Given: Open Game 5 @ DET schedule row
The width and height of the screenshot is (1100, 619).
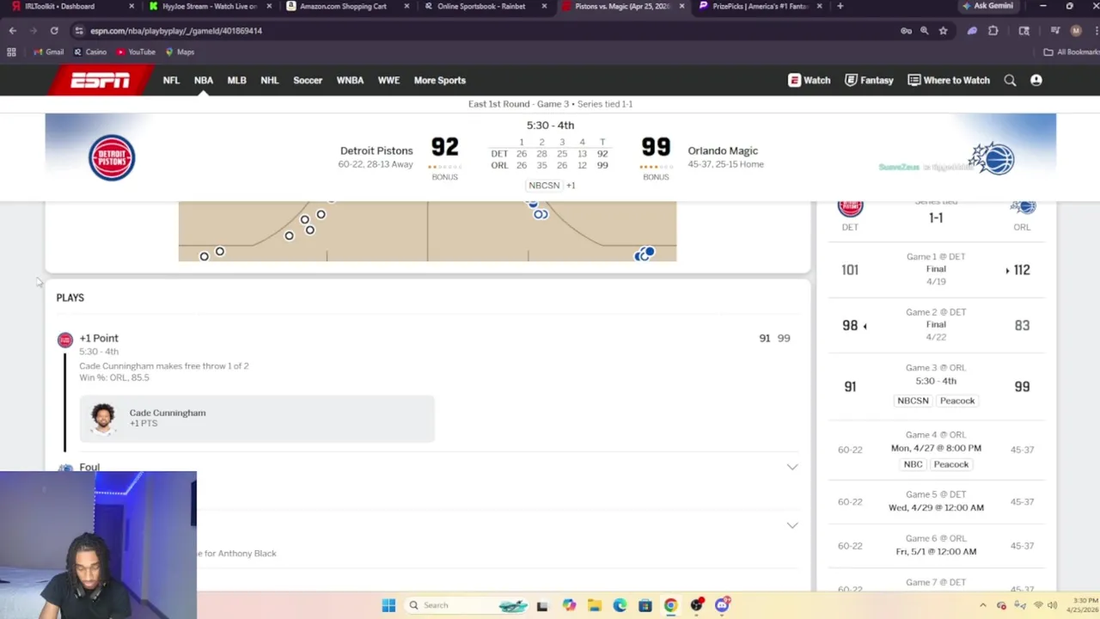Looking at the screenshot, I should (936, 501).
